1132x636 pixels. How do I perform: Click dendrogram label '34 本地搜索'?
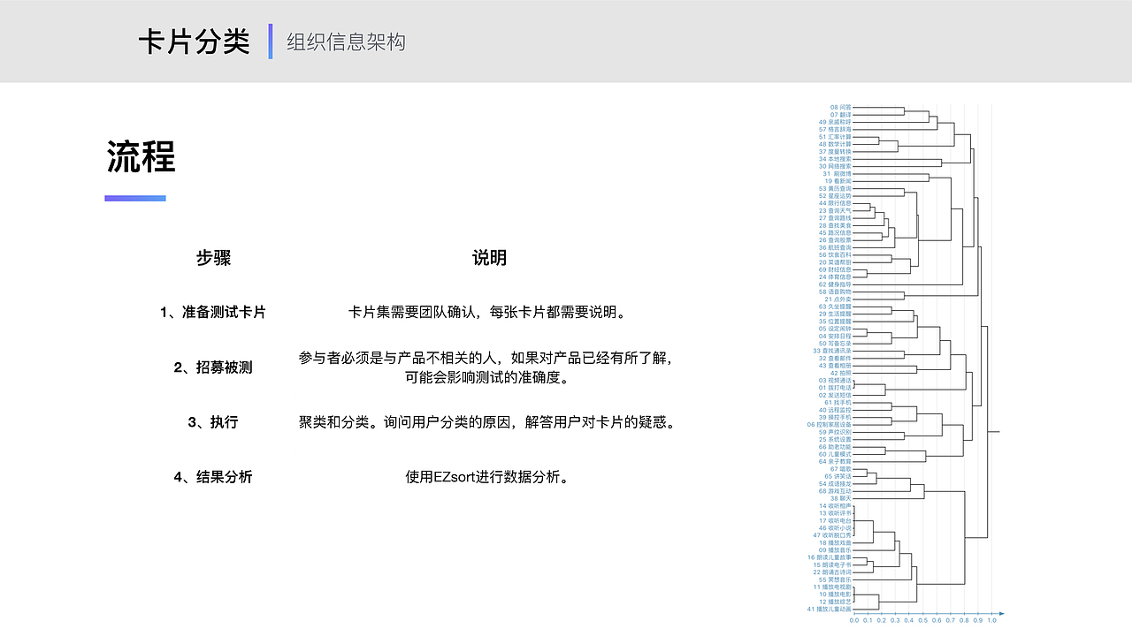point(836,159)
